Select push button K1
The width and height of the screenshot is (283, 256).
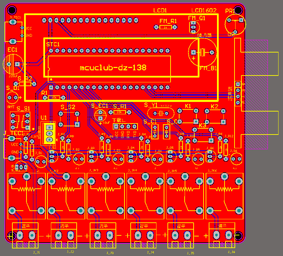[x=188, y=116]
